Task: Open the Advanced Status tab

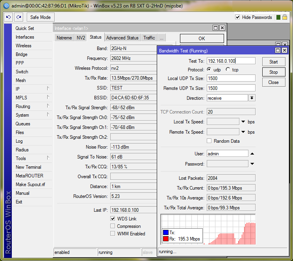Action: coord(122,38)
